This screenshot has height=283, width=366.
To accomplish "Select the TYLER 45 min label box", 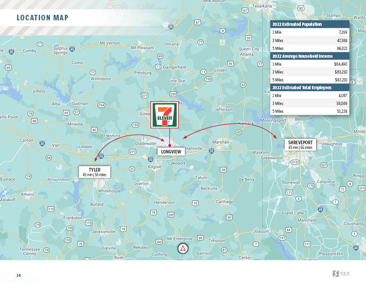I will coord(95,172).
